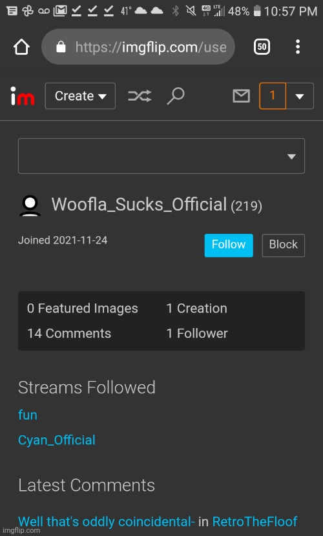
Task: Open the Cyan_Official stream link
Action: [57, 440]
